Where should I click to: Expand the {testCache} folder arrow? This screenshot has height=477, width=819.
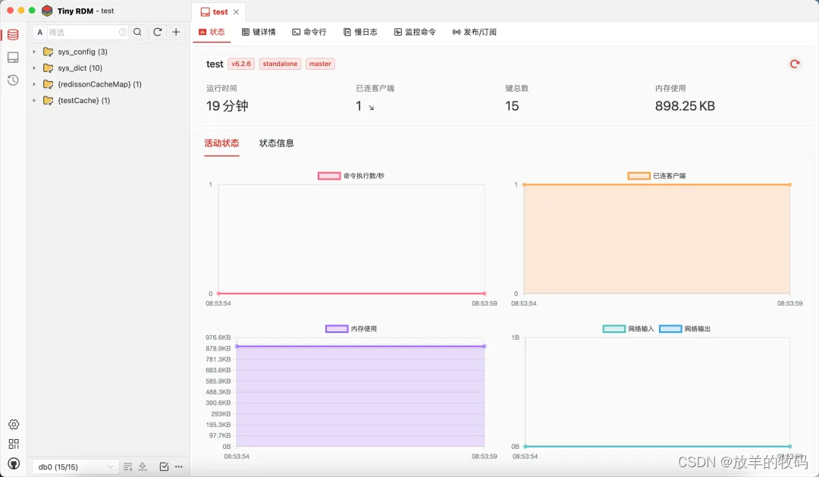pos(34,100)
